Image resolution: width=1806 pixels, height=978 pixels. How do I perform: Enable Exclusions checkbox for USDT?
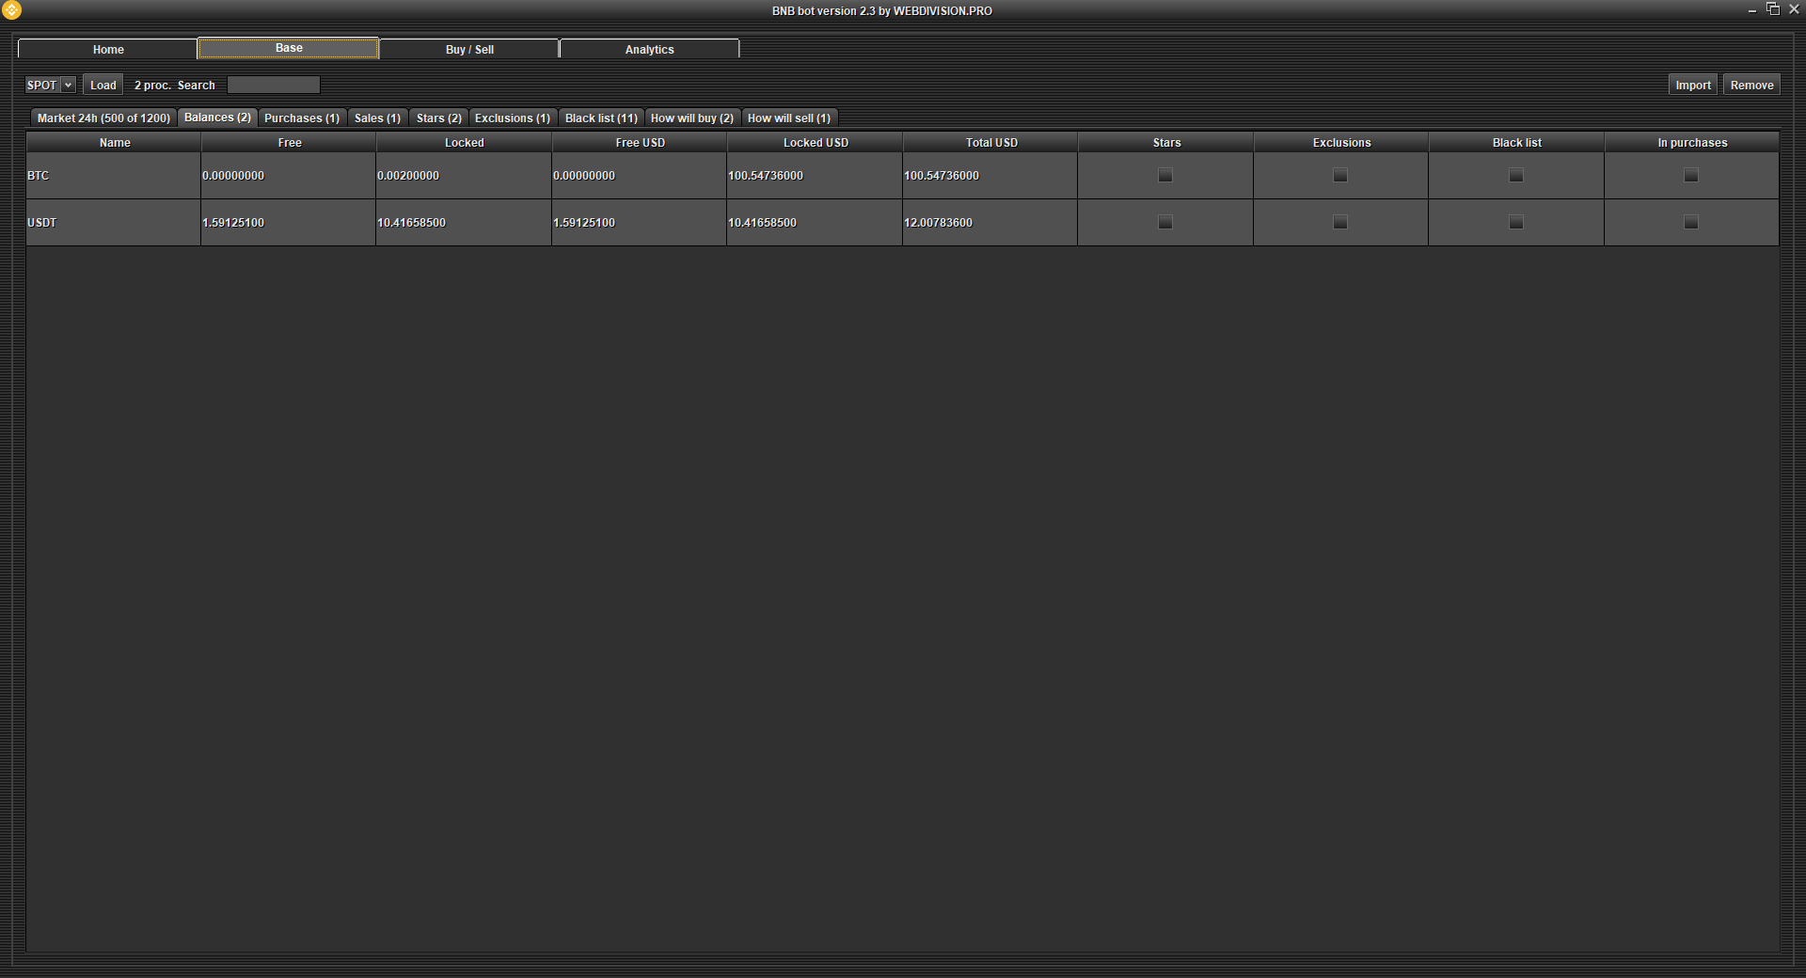pyautogui.click(x=1340, y=222)
